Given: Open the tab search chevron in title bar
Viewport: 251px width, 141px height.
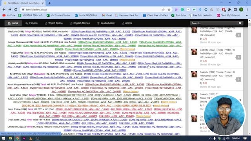Looking at the screenshot, I should click(x=221, y=3).
